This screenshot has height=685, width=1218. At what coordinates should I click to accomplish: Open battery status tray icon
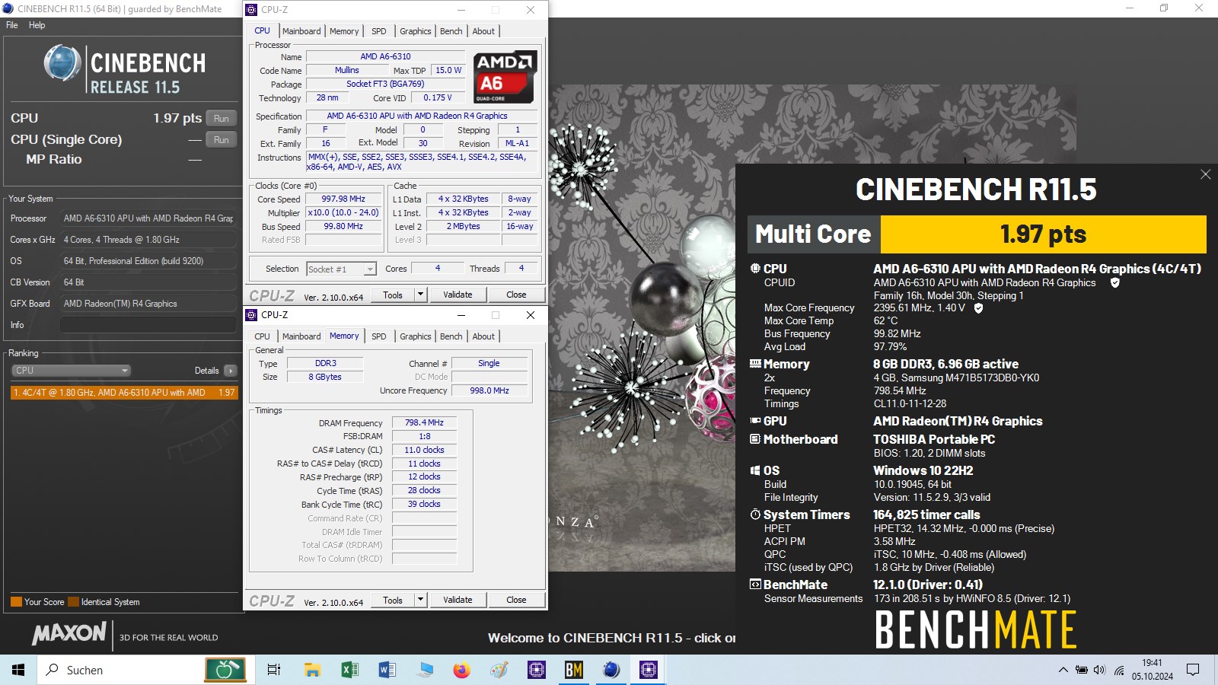click(x=1081, y=670)
